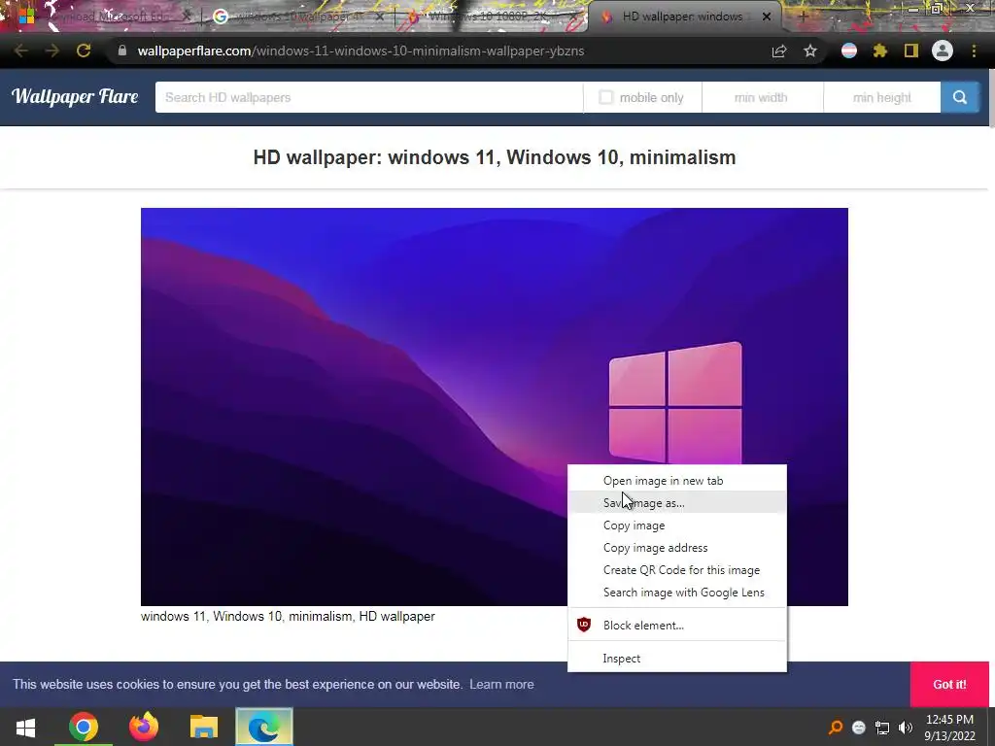Select Inspect from context menu

click(x=677, y=658)
